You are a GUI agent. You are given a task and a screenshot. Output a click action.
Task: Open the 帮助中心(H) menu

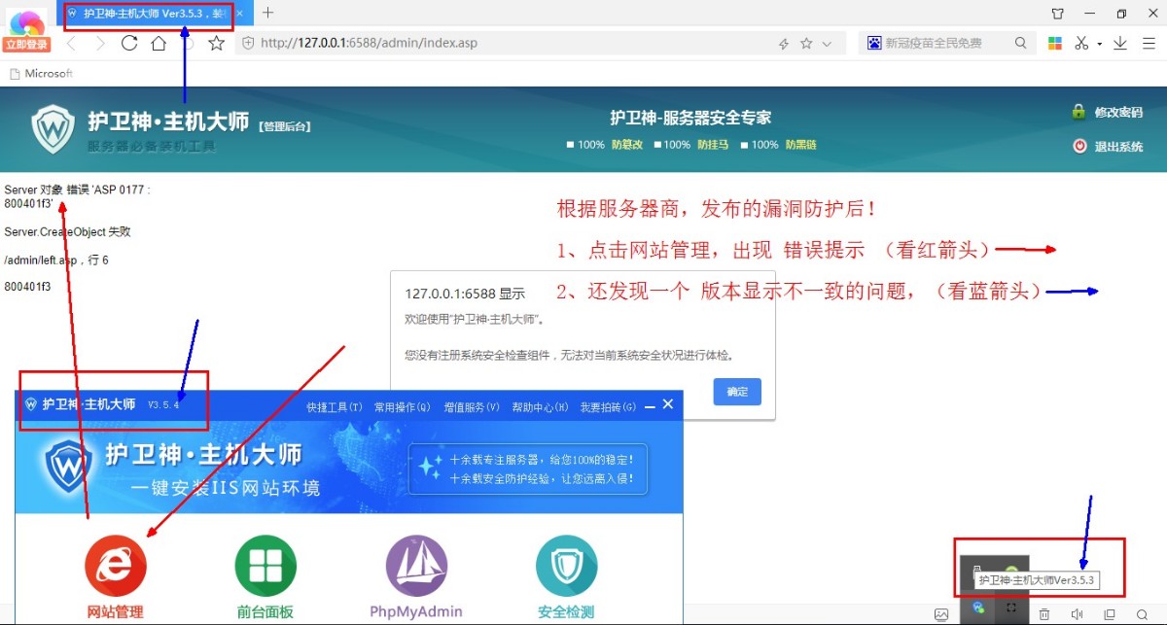coord(540,407)
